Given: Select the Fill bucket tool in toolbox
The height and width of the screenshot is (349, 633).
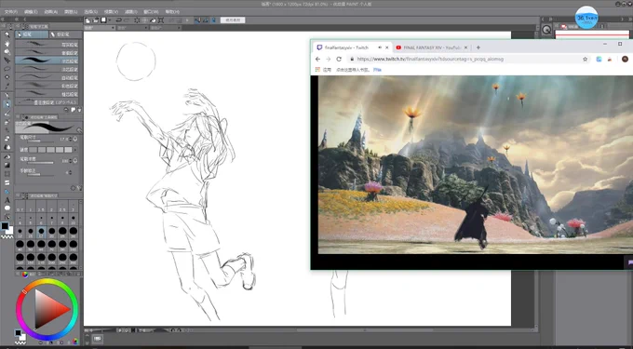Looking at the screenshot, I should 7,156.
